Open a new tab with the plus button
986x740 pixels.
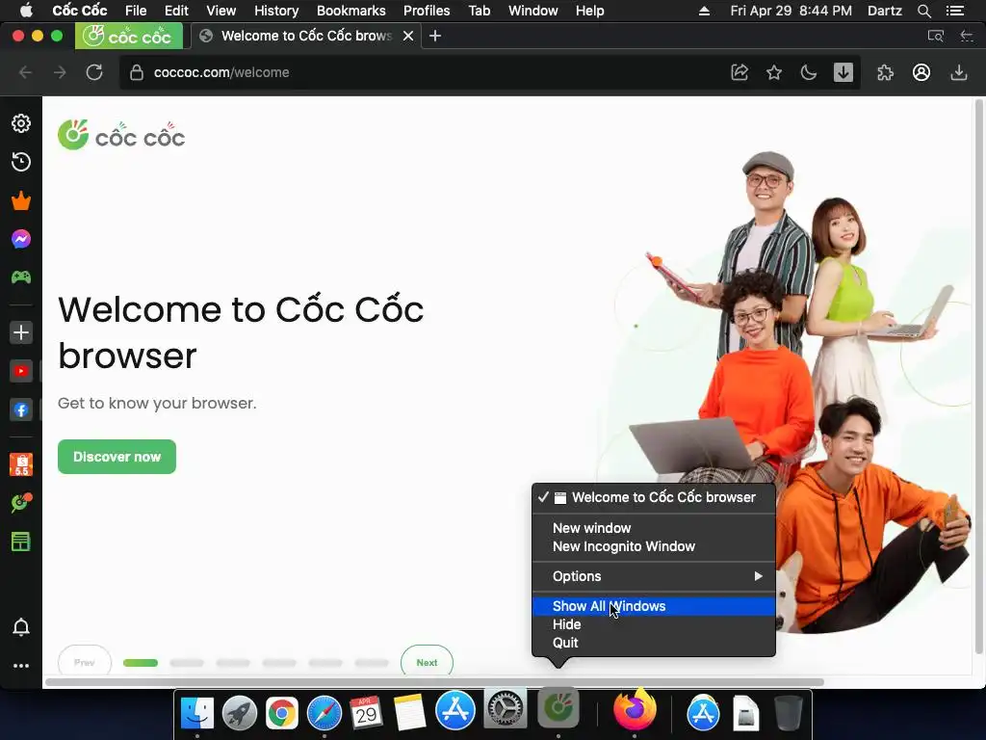pos(435,36)
